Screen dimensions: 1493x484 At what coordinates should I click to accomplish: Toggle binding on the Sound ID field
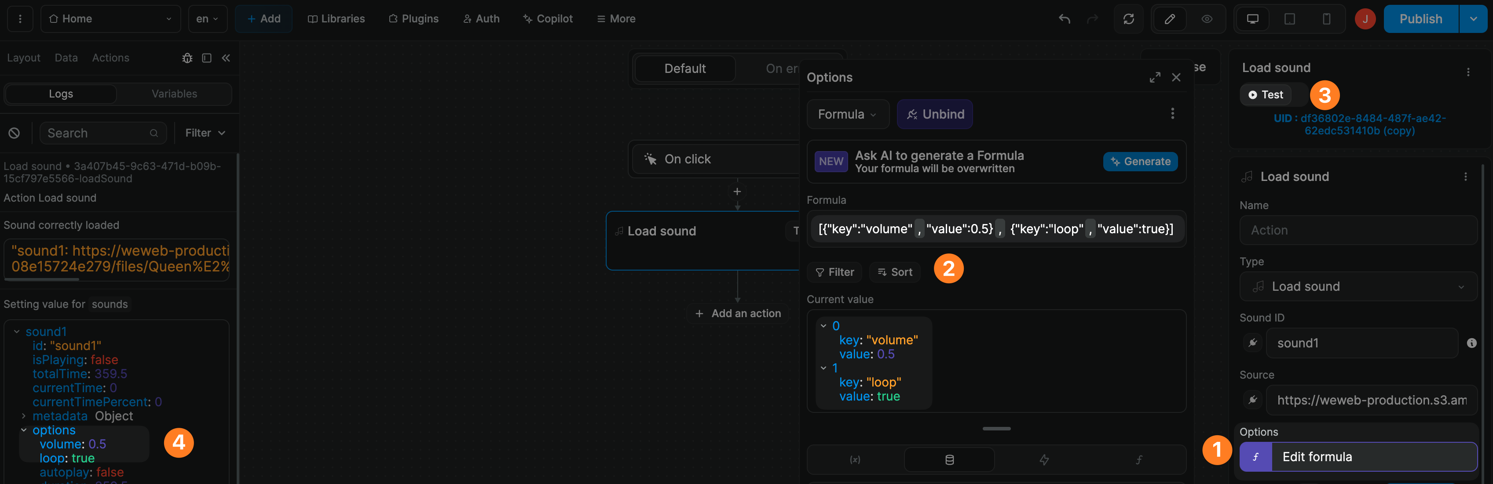click(x=1252, y=343)
